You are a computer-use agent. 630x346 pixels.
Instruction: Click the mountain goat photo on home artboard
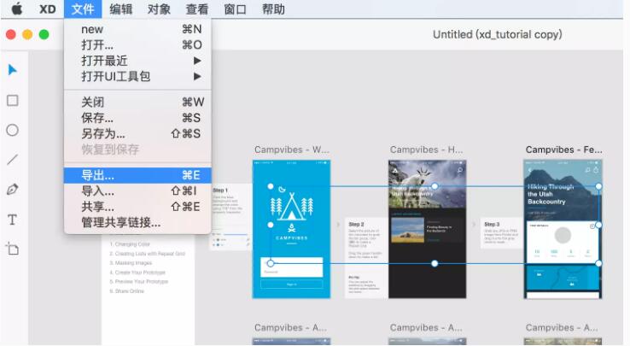427,184
